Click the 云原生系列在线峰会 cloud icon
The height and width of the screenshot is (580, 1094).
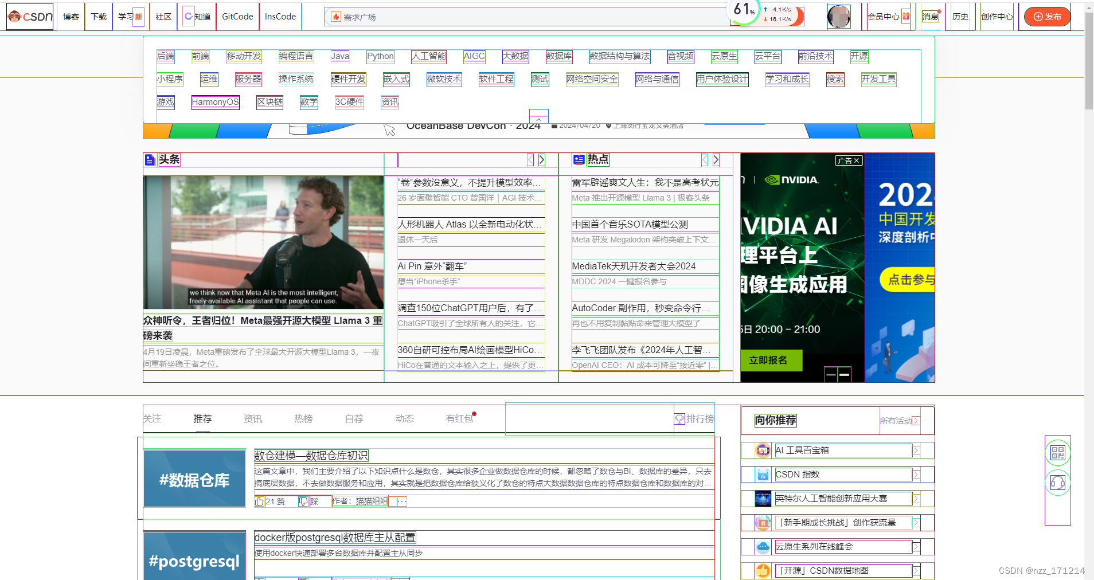763,547
